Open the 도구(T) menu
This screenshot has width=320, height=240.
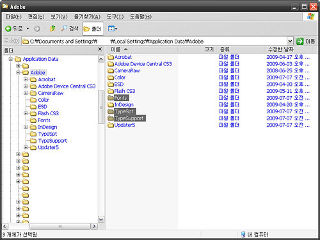pos(115,17)
